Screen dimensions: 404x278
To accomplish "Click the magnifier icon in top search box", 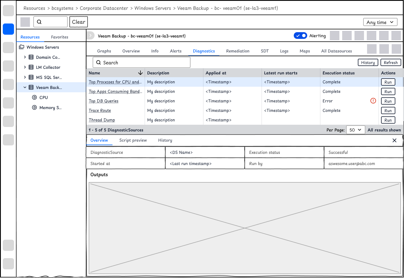I will tap(39, 22).
